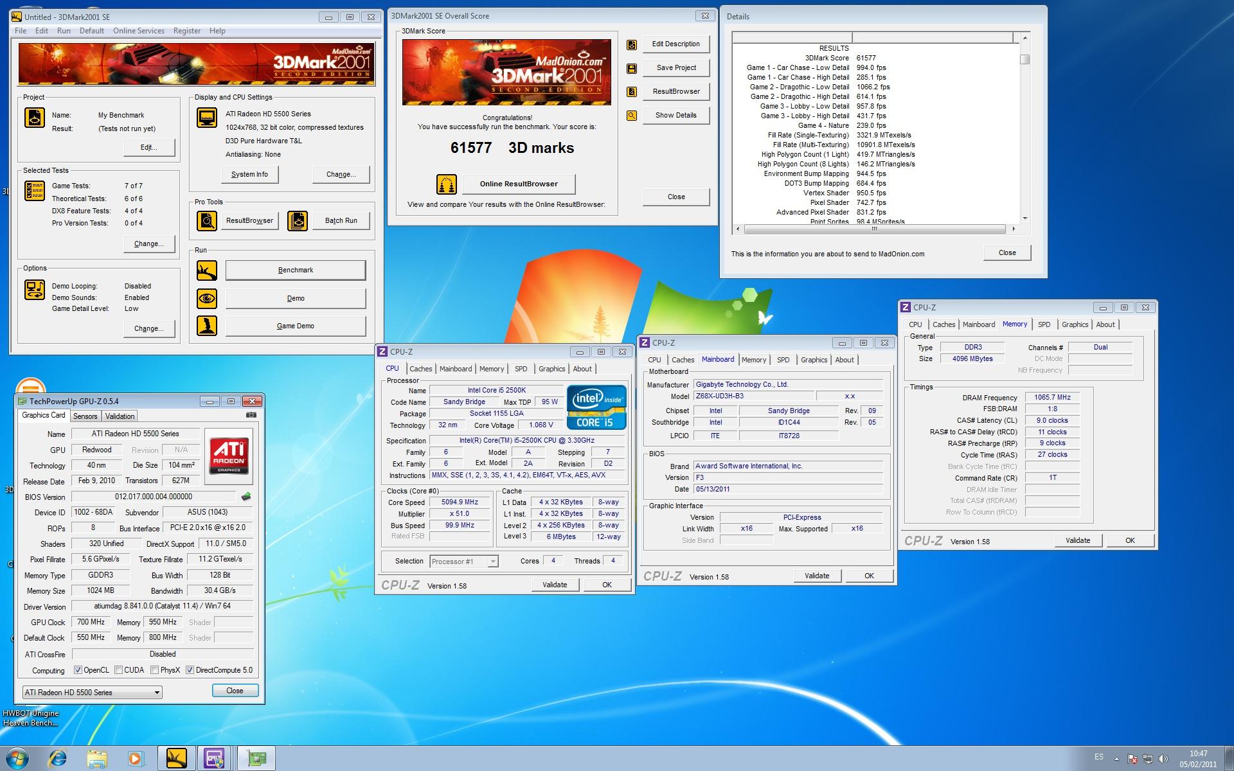This screenshot has height=771, width=1234.
Task: Toggle the OpenCL checkbox in GPU-Z
Action: (78, 670)
